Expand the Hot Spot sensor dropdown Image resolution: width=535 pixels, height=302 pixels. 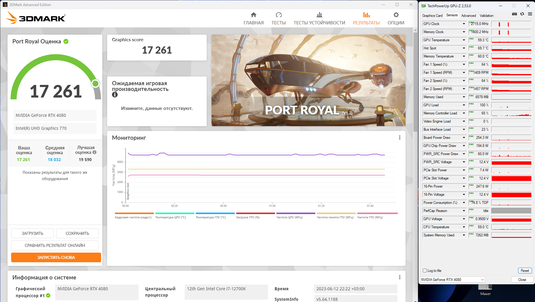coord(464,48)
